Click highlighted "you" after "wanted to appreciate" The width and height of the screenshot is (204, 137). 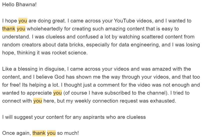(x=57, y=93)
